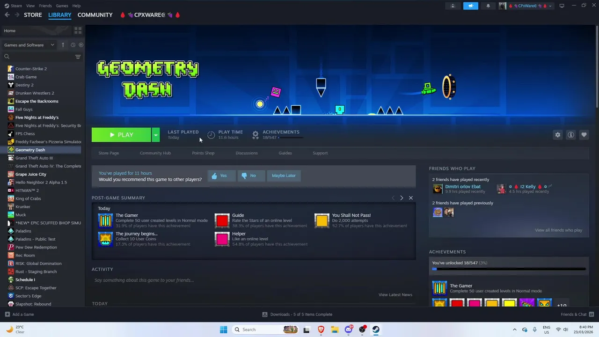The image size is (599, 337).
Task: Open the View menu
Action: 30,6
